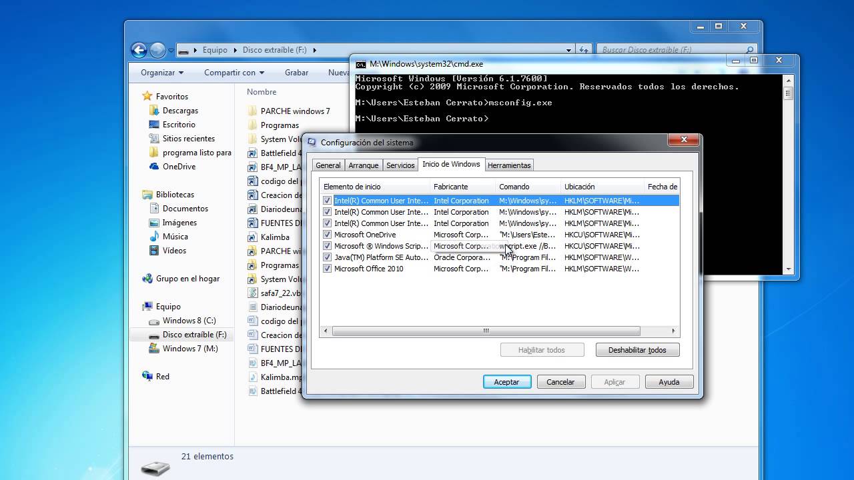The width and height of the screenshot is (854, 480).
Task: Open Organizar dropdown in Explorer toolbar
Action: coord(162,73)
